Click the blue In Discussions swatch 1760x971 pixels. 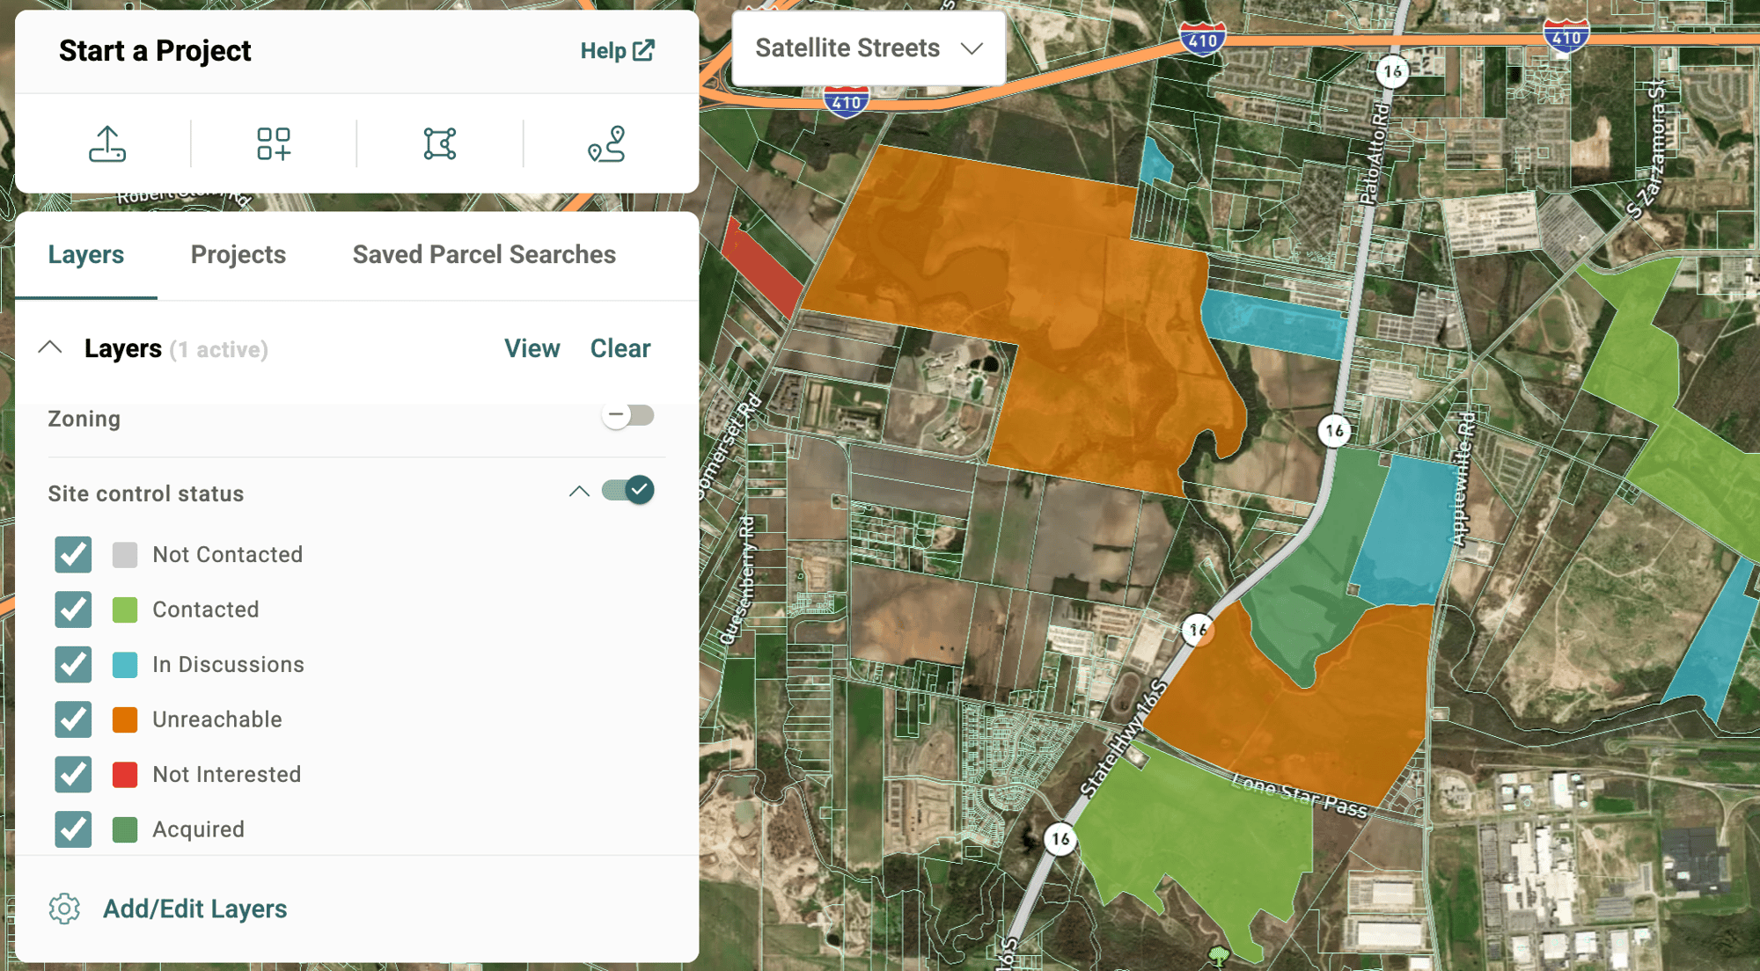(125, 665)
